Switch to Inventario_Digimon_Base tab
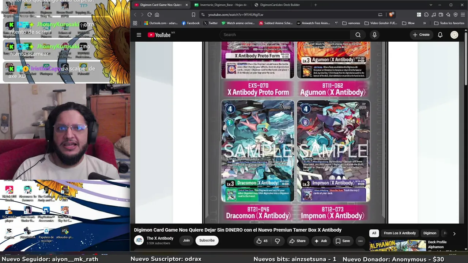The height and width of the screenshot is (263, 468). [221, 5]
